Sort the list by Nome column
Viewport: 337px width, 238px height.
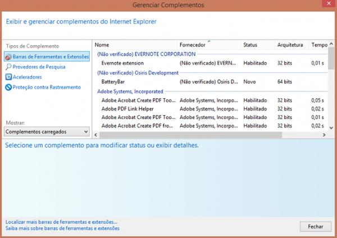coord(135,45)
